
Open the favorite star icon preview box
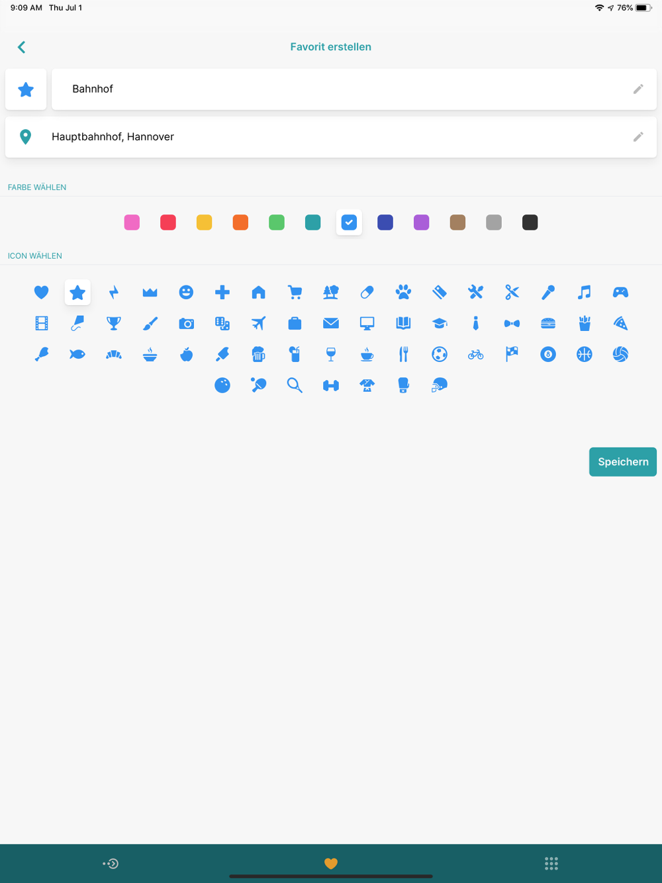(26, 89)
